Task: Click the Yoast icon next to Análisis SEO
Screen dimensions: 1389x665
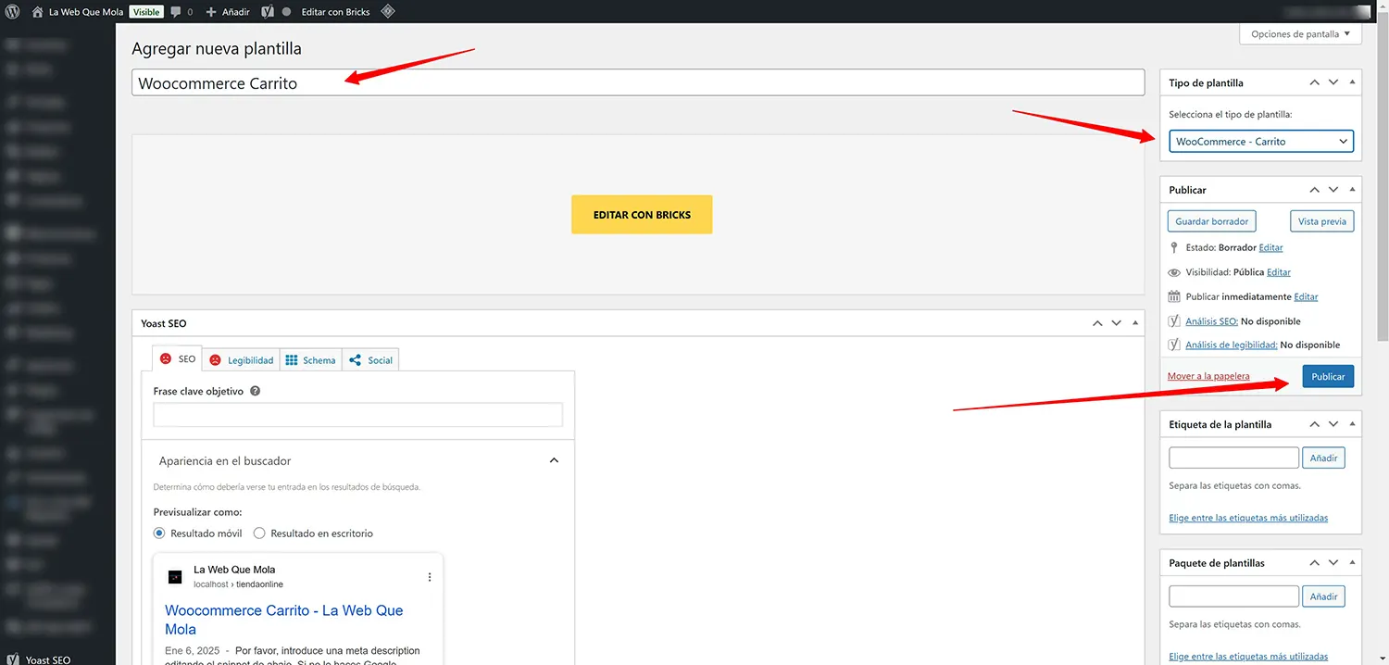Action: 1175,321
